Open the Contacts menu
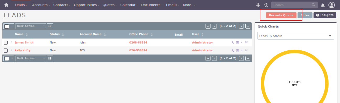The image size is (340, 103). 62,5
